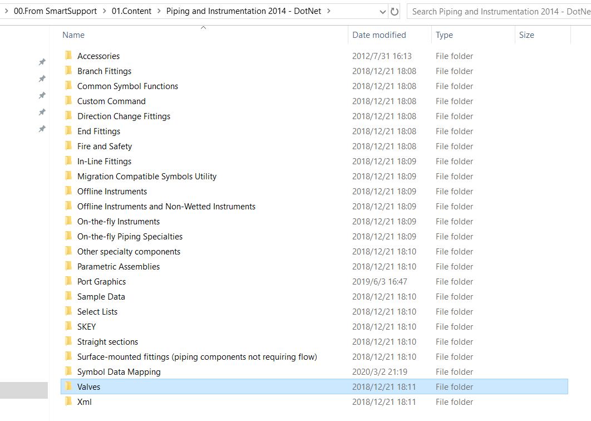Viewport: 591px width, 421px height.
Task: Click the Custom Command folder icon
Action: click(x=68, y=101)
